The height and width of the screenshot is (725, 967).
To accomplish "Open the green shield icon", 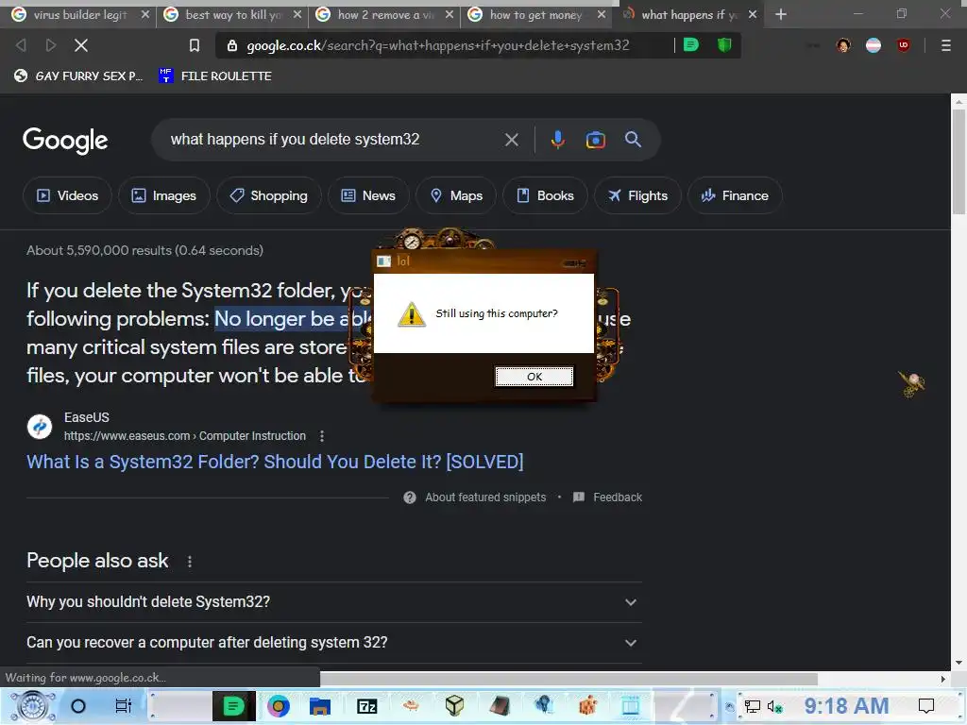I will [x=724, y=44].
